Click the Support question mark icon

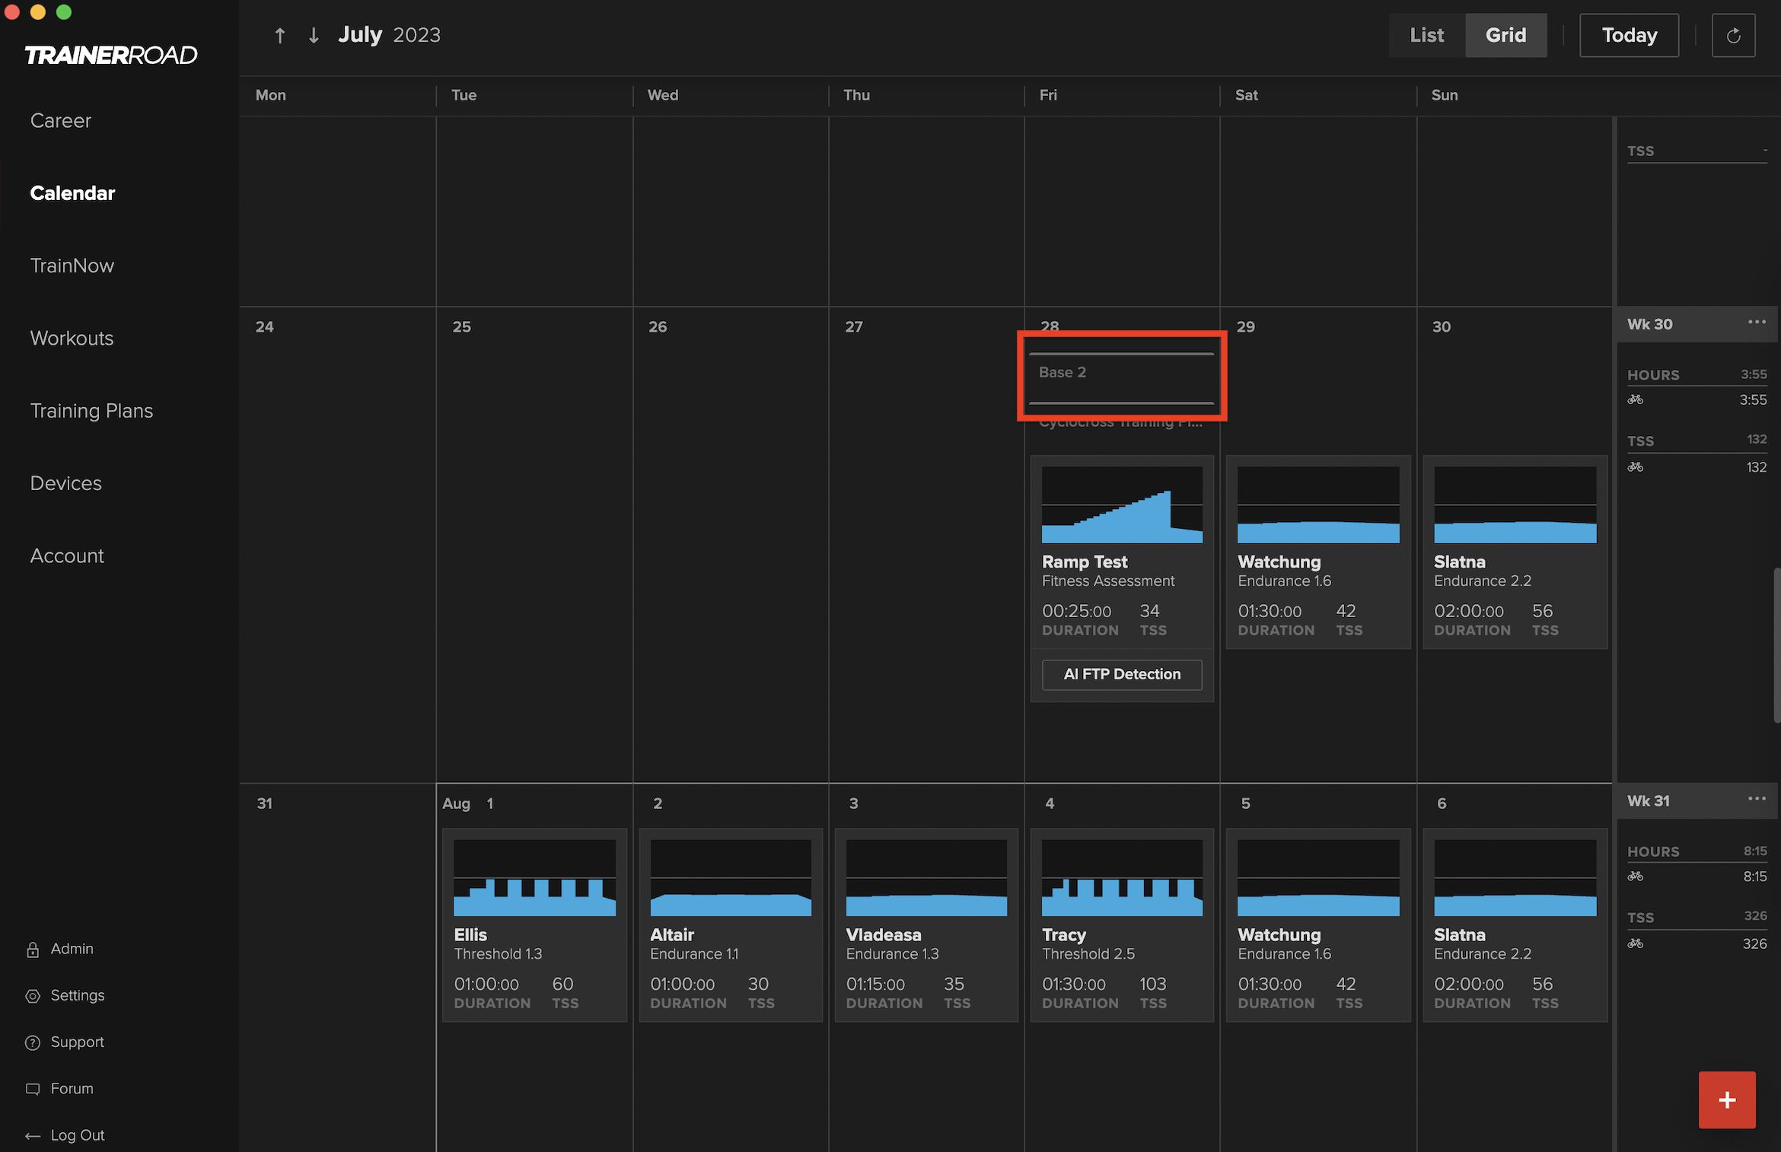[x=33, y=1042]
